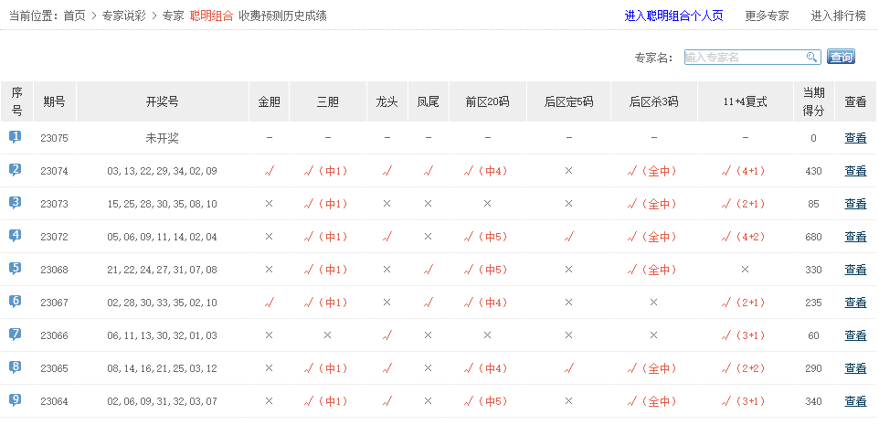
Task: Click the 当期得分 column header
Action: pos(812,101)
